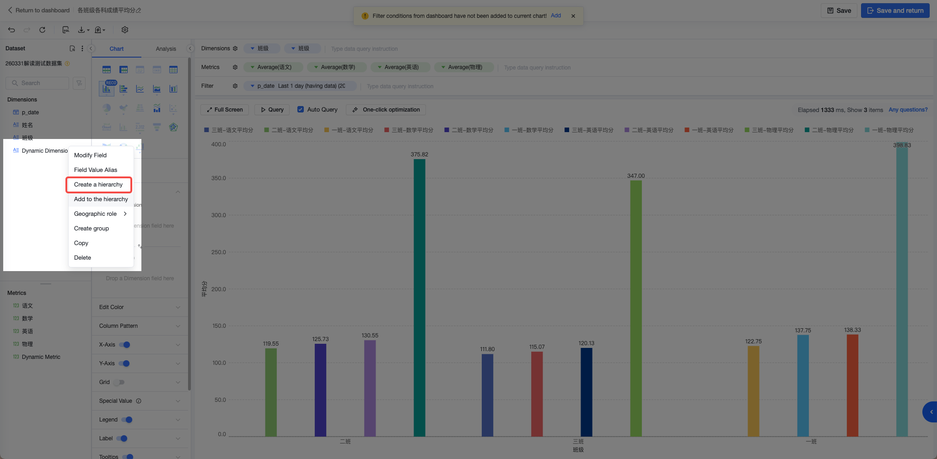Screen dimensions: 937x459
Task: Click the Dimensions gear icon
Action: click(235, 48)
